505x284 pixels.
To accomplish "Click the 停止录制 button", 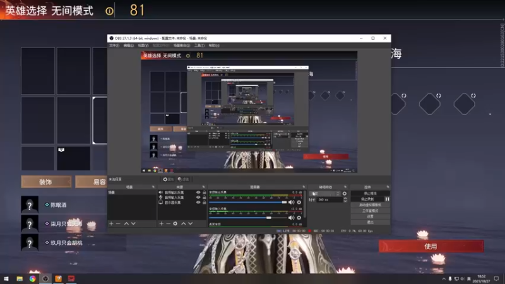I will click(367, 199).
